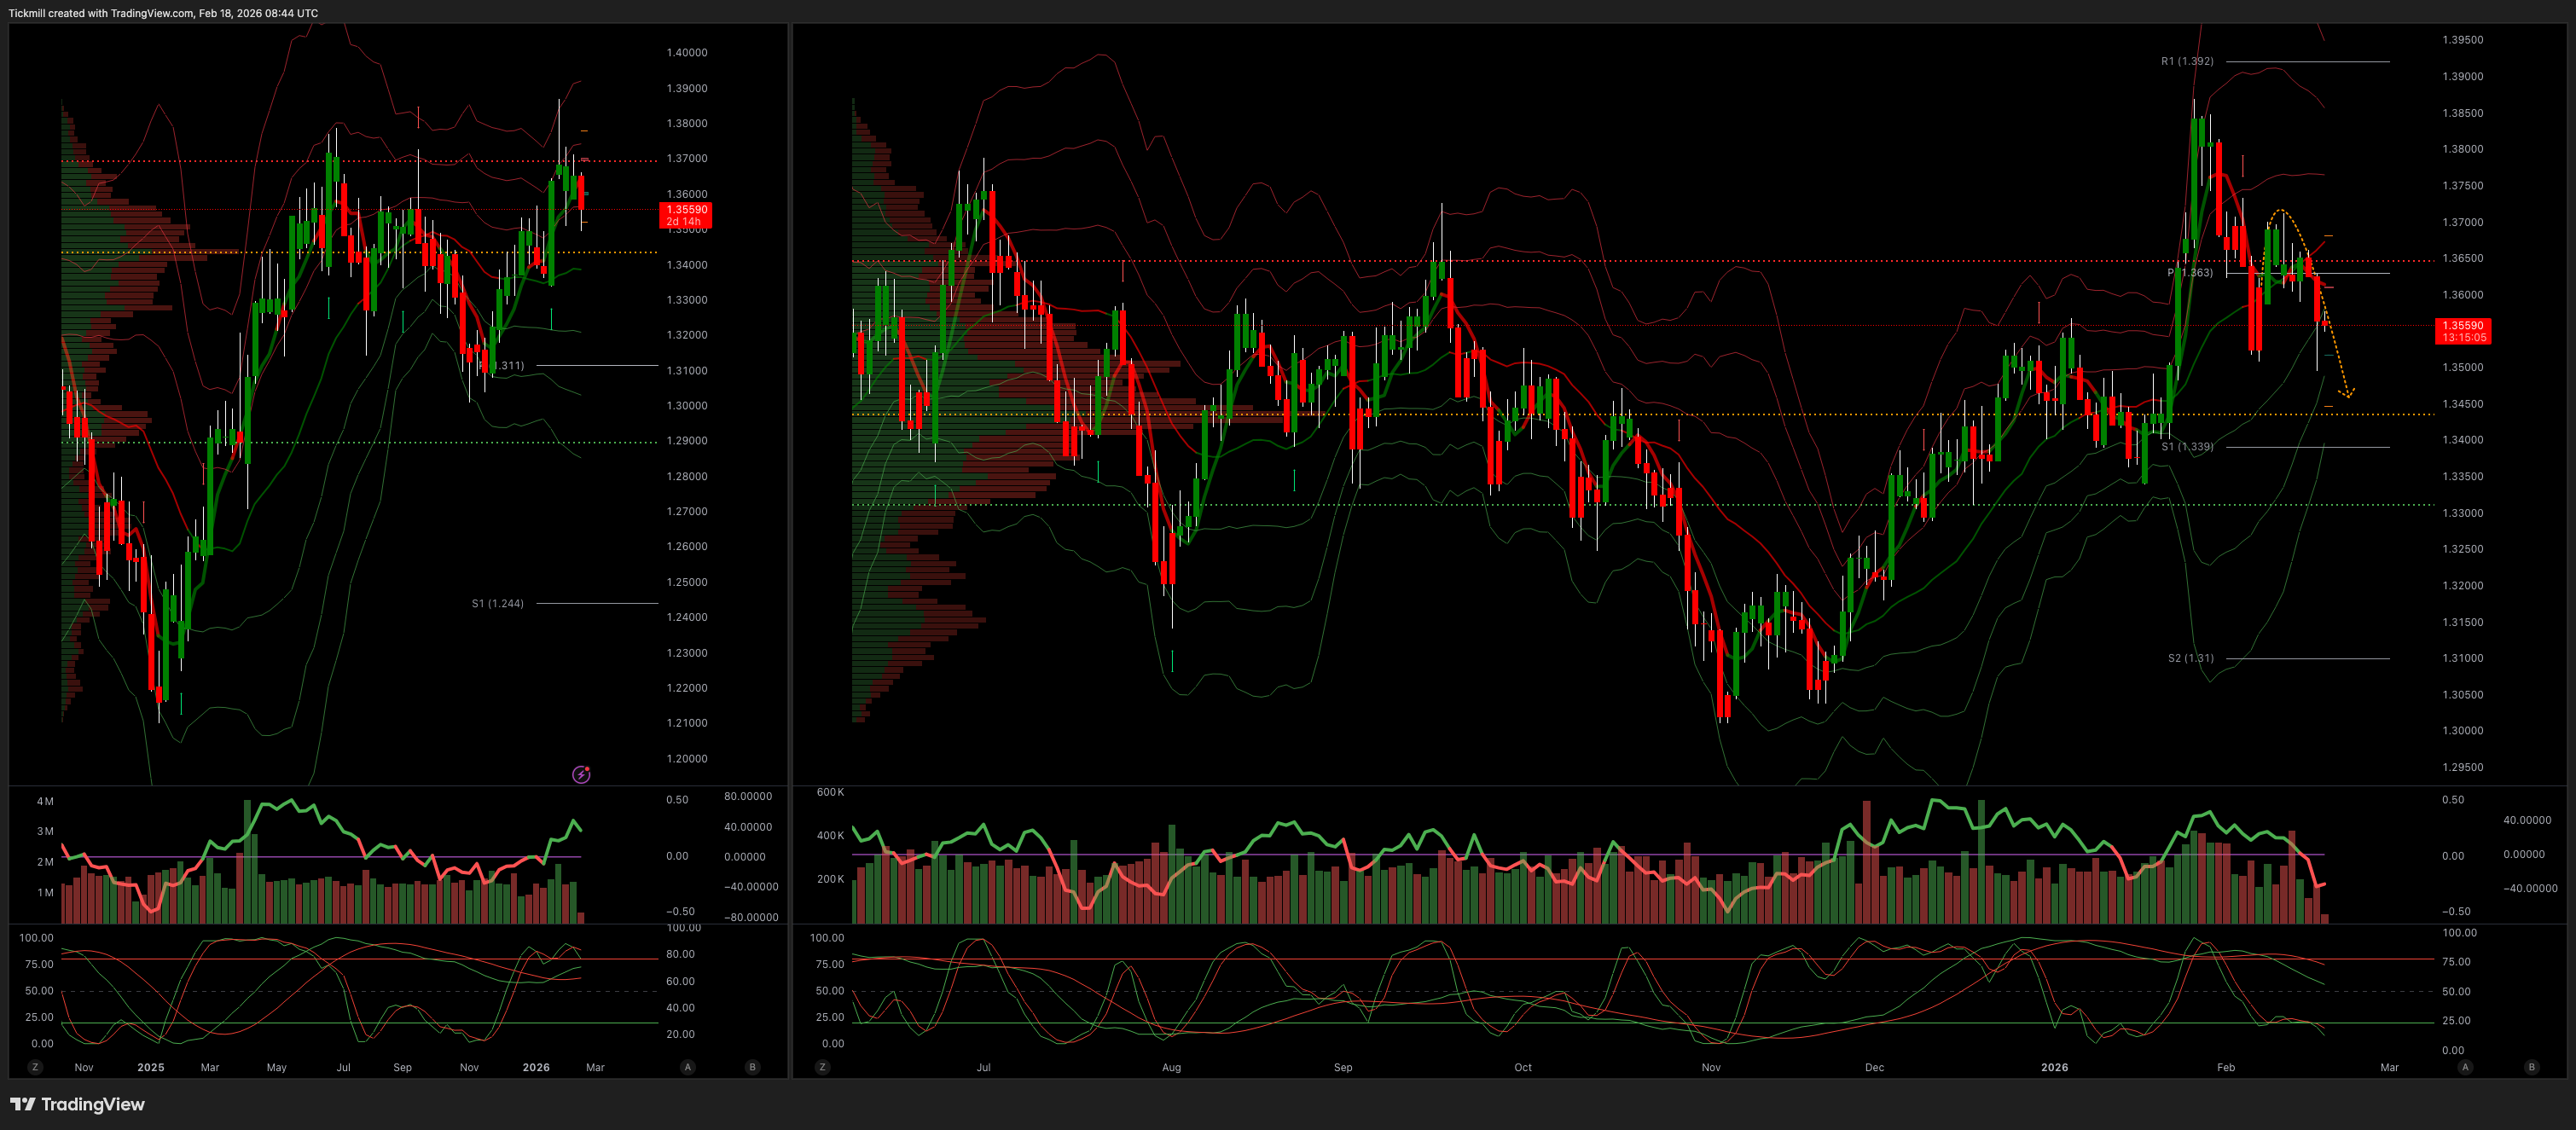Screen dimensions: 2576x1130
Task: Click the purple lightning flash icon
Action: tap(581, 774)
